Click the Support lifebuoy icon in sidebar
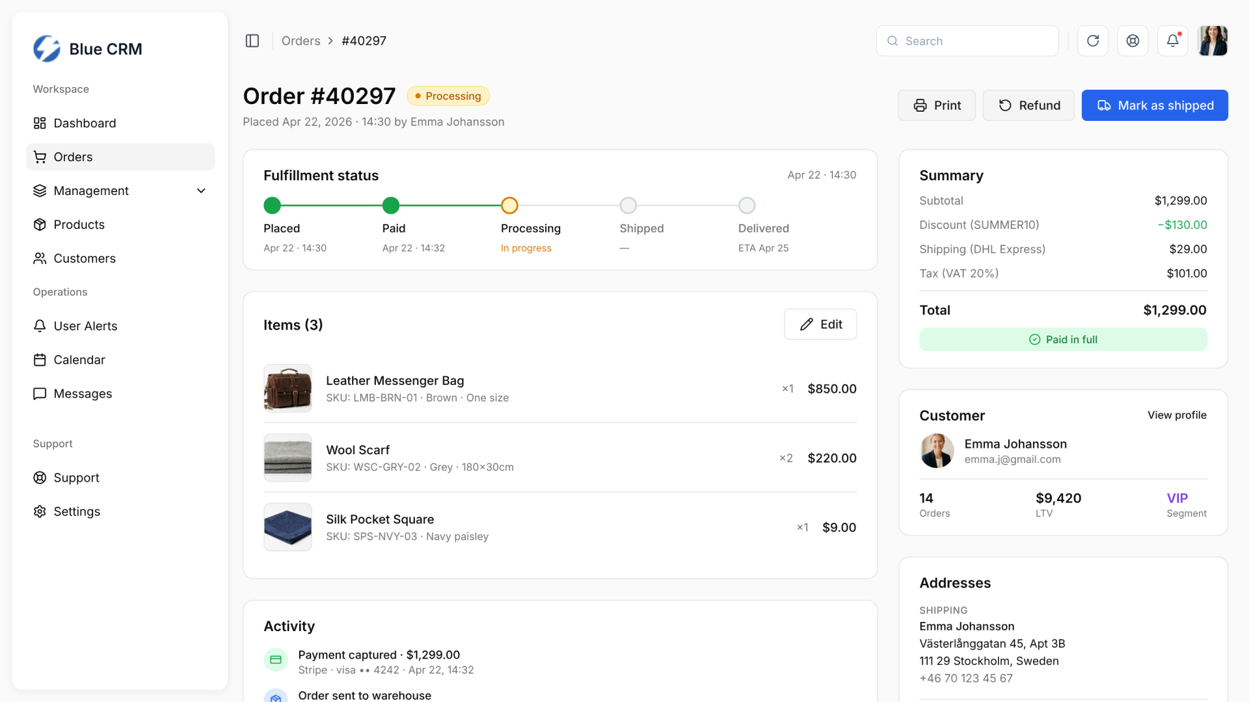 pos(40,478)
